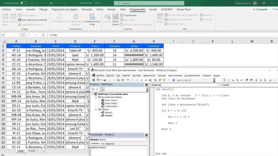Open the Archivo tab in the Excel ribbon
This screenshot has height=156, width=278.
[7, 10]
